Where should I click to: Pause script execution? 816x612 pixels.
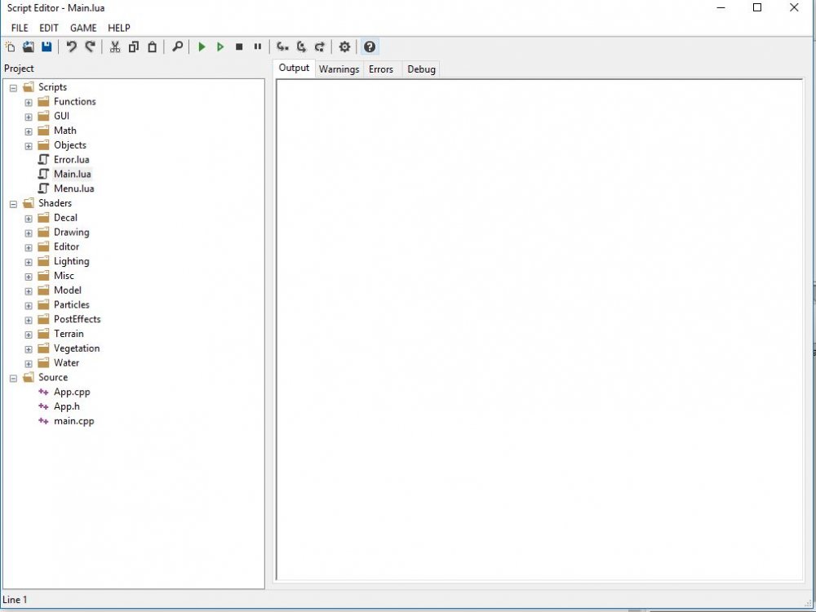258,47
